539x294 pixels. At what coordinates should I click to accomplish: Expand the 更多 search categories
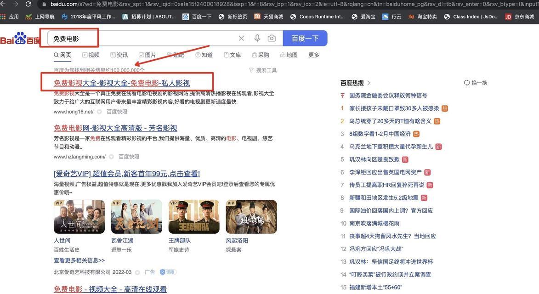[x=314, y=55]
